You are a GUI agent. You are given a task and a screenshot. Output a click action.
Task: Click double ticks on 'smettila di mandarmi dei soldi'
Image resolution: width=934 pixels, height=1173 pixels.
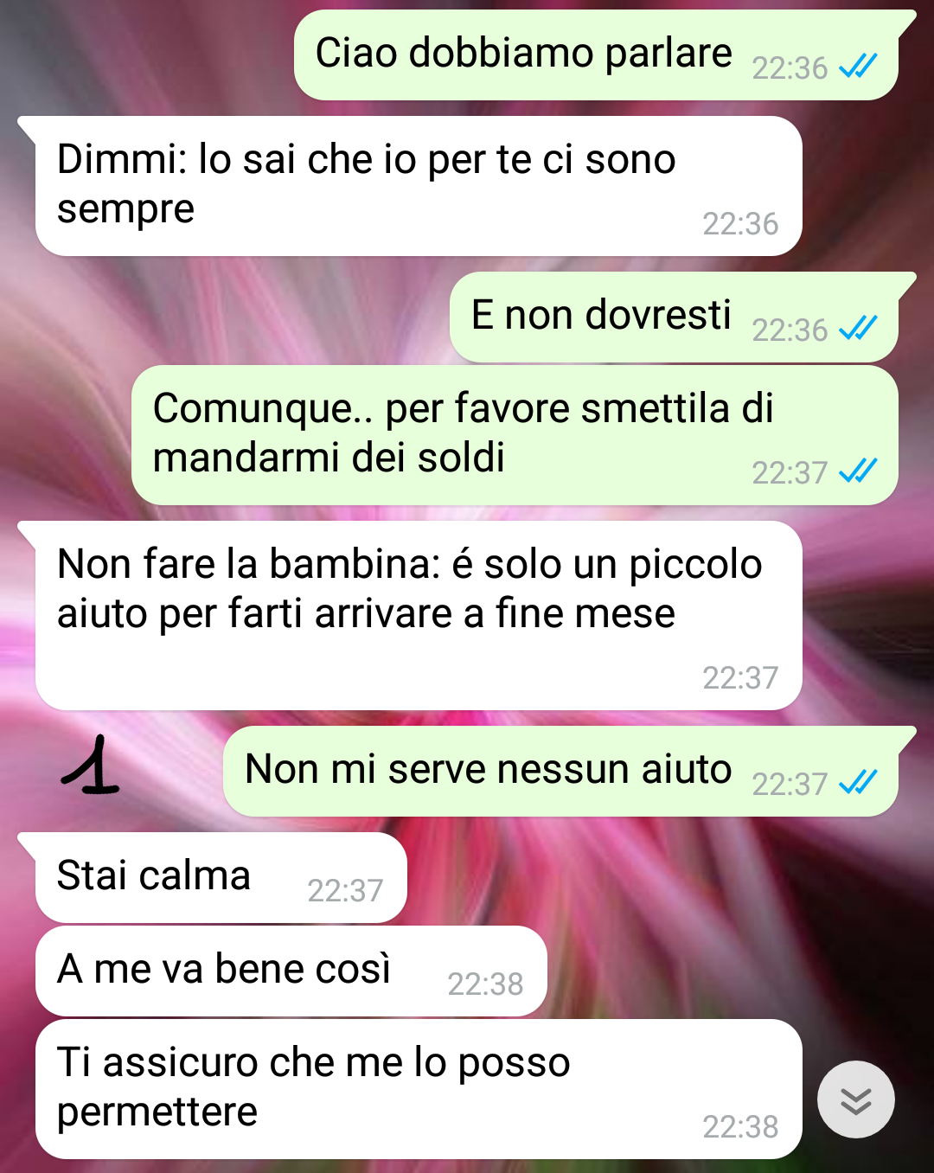point(858,471)
